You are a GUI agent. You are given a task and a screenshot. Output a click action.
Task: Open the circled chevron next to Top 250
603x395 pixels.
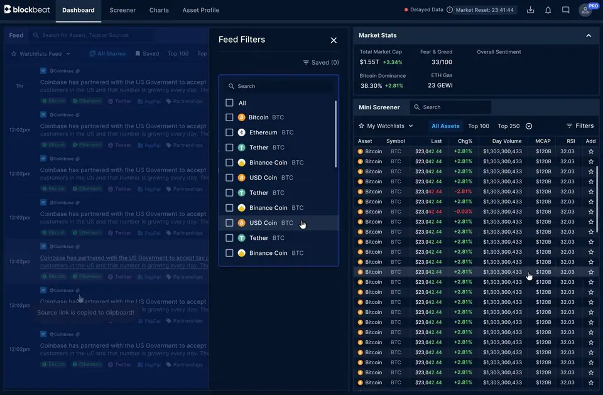pos(529,126)
